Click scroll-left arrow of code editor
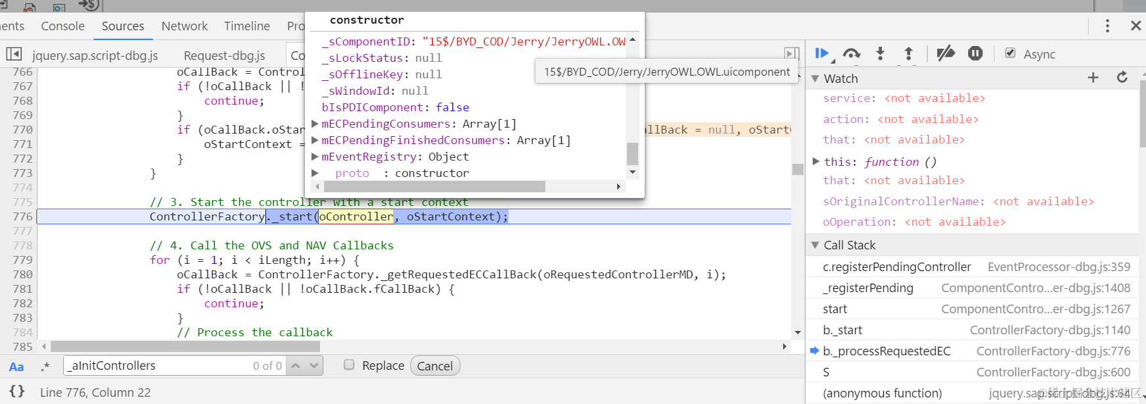 pos(44,346)
